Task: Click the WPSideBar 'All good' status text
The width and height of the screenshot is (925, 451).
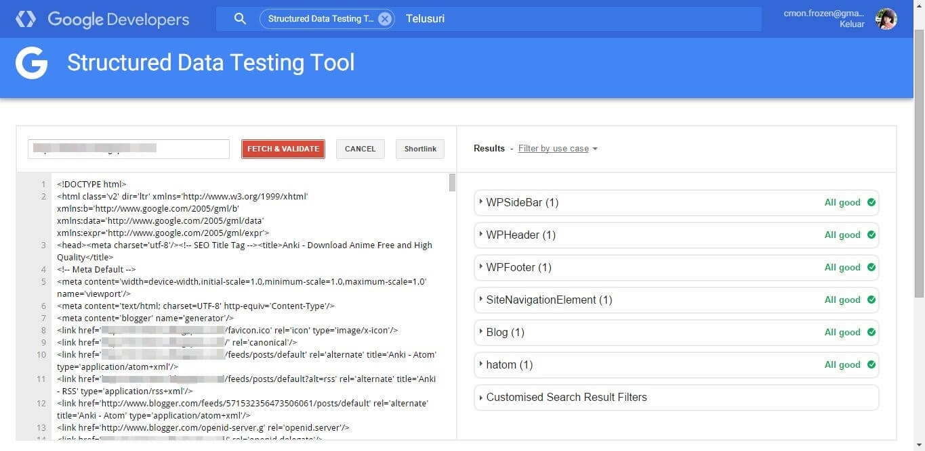Action: [842, 202]
